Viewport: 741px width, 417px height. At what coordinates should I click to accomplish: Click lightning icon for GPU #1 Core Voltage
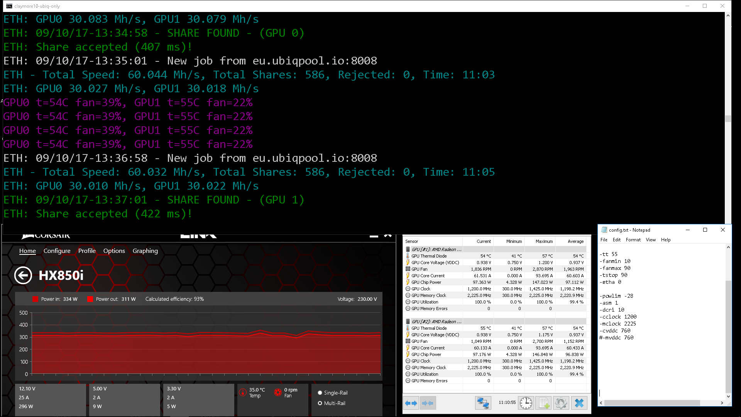(408, 263)
